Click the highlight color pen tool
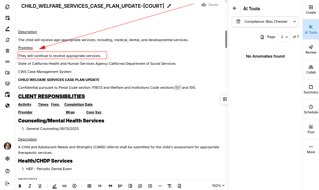Viewport: 319px width, 190px height. pyautogui.click(x=55, y=186)
